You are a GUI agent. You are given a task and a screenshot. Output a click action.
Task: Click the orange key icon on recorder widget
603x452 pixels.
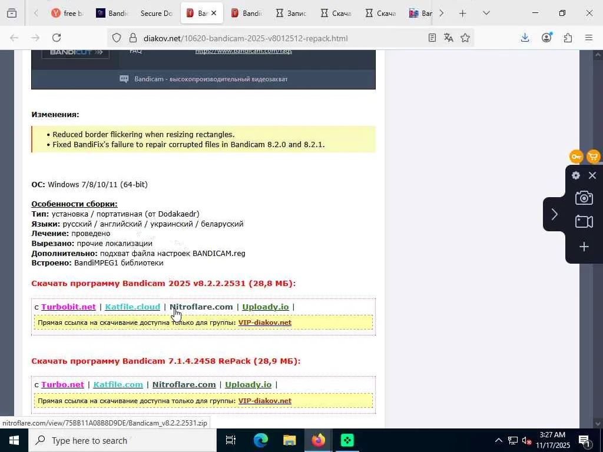pyautogui.click(x=576, y=157)
